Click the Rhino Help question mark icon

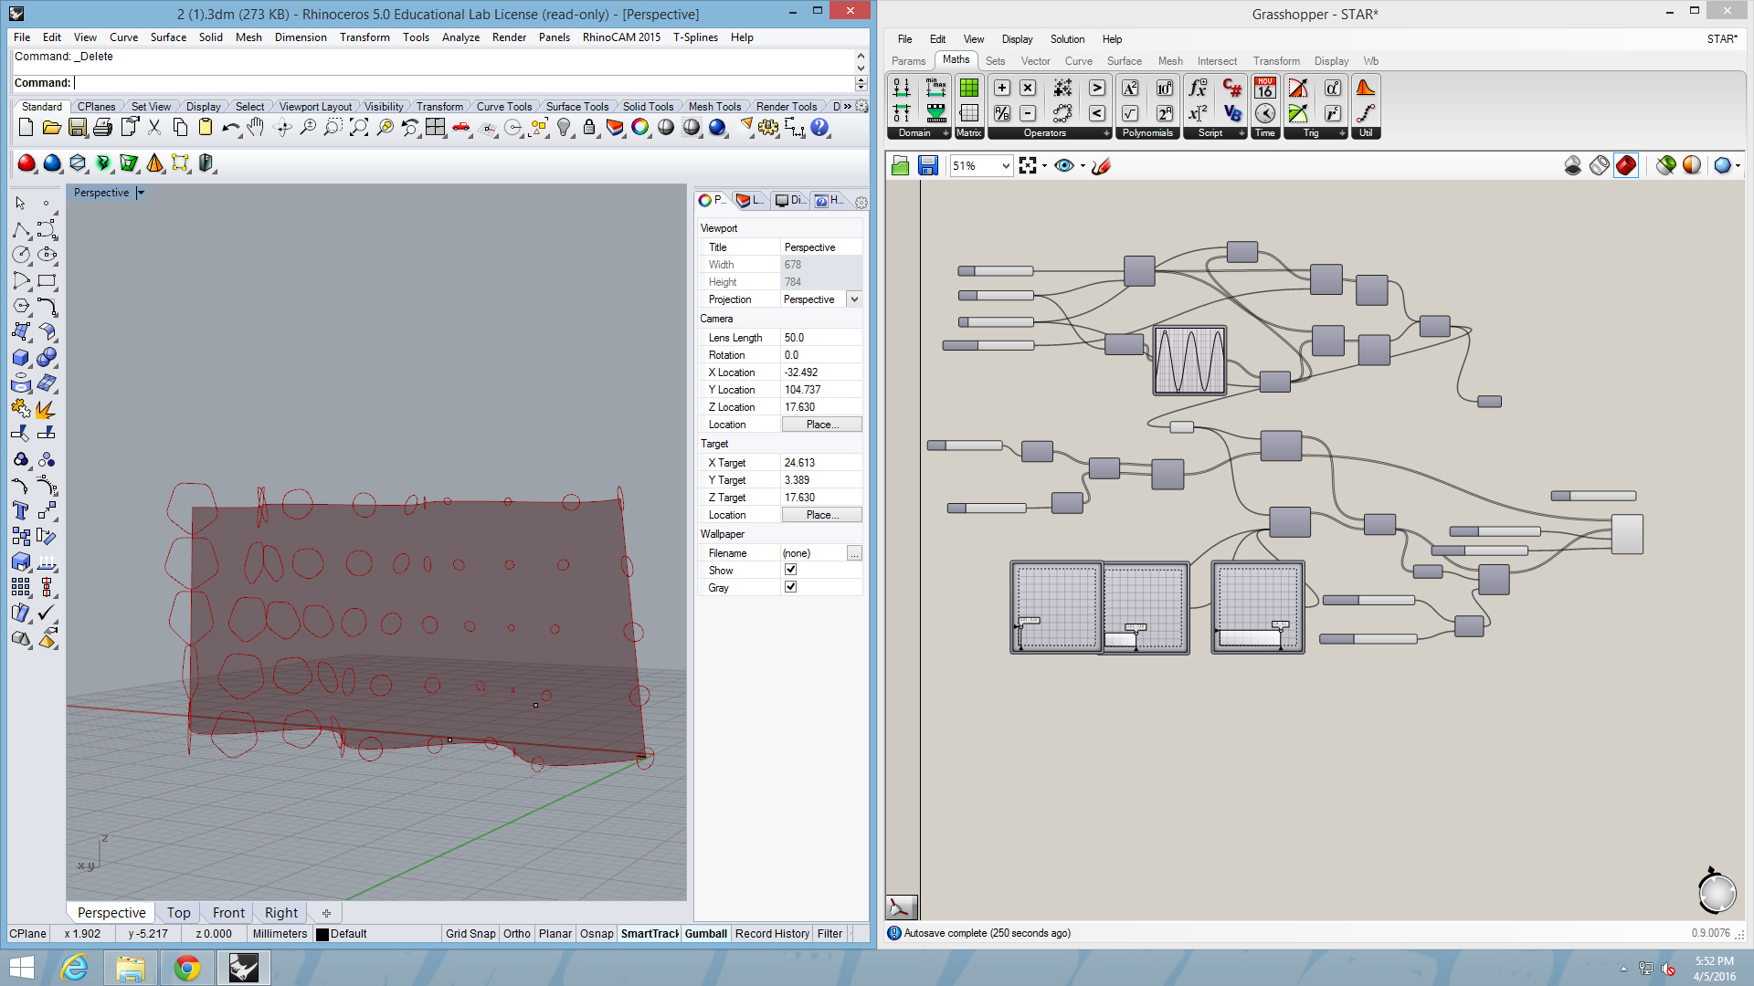(x=819, y=128)
